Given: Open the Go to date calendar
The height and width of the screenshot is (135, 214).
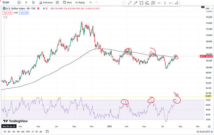Looking at the screenshot, I should [47, 132].
